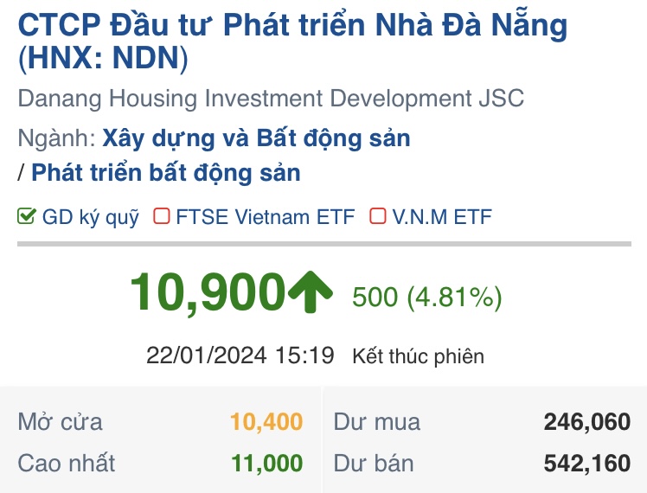Click the company title CTCP Đầu tư Phát triển Nhà Đà Nẵng
This screenshot has height=493, width=647.
[x=292, y=25]
